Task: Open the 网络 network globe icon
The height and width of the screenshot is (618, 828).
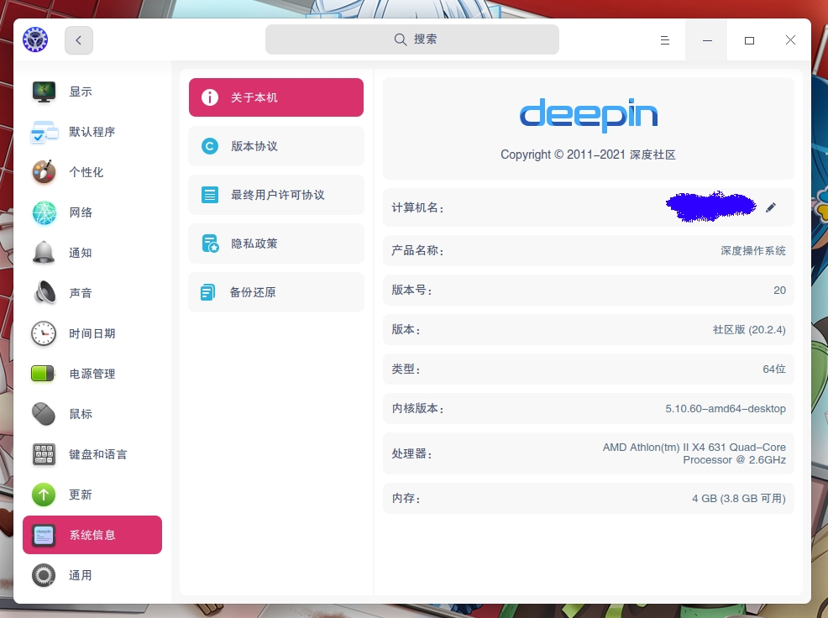Action: (44, 212)
